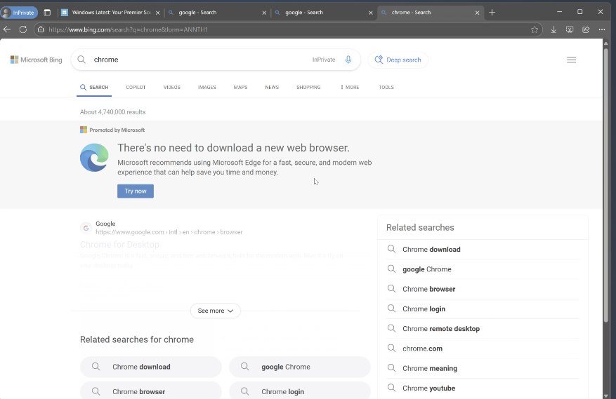616x399 pixels.
Task: Open the Tools filter menu
Action: pyautogui.click(x=386, y=88)
